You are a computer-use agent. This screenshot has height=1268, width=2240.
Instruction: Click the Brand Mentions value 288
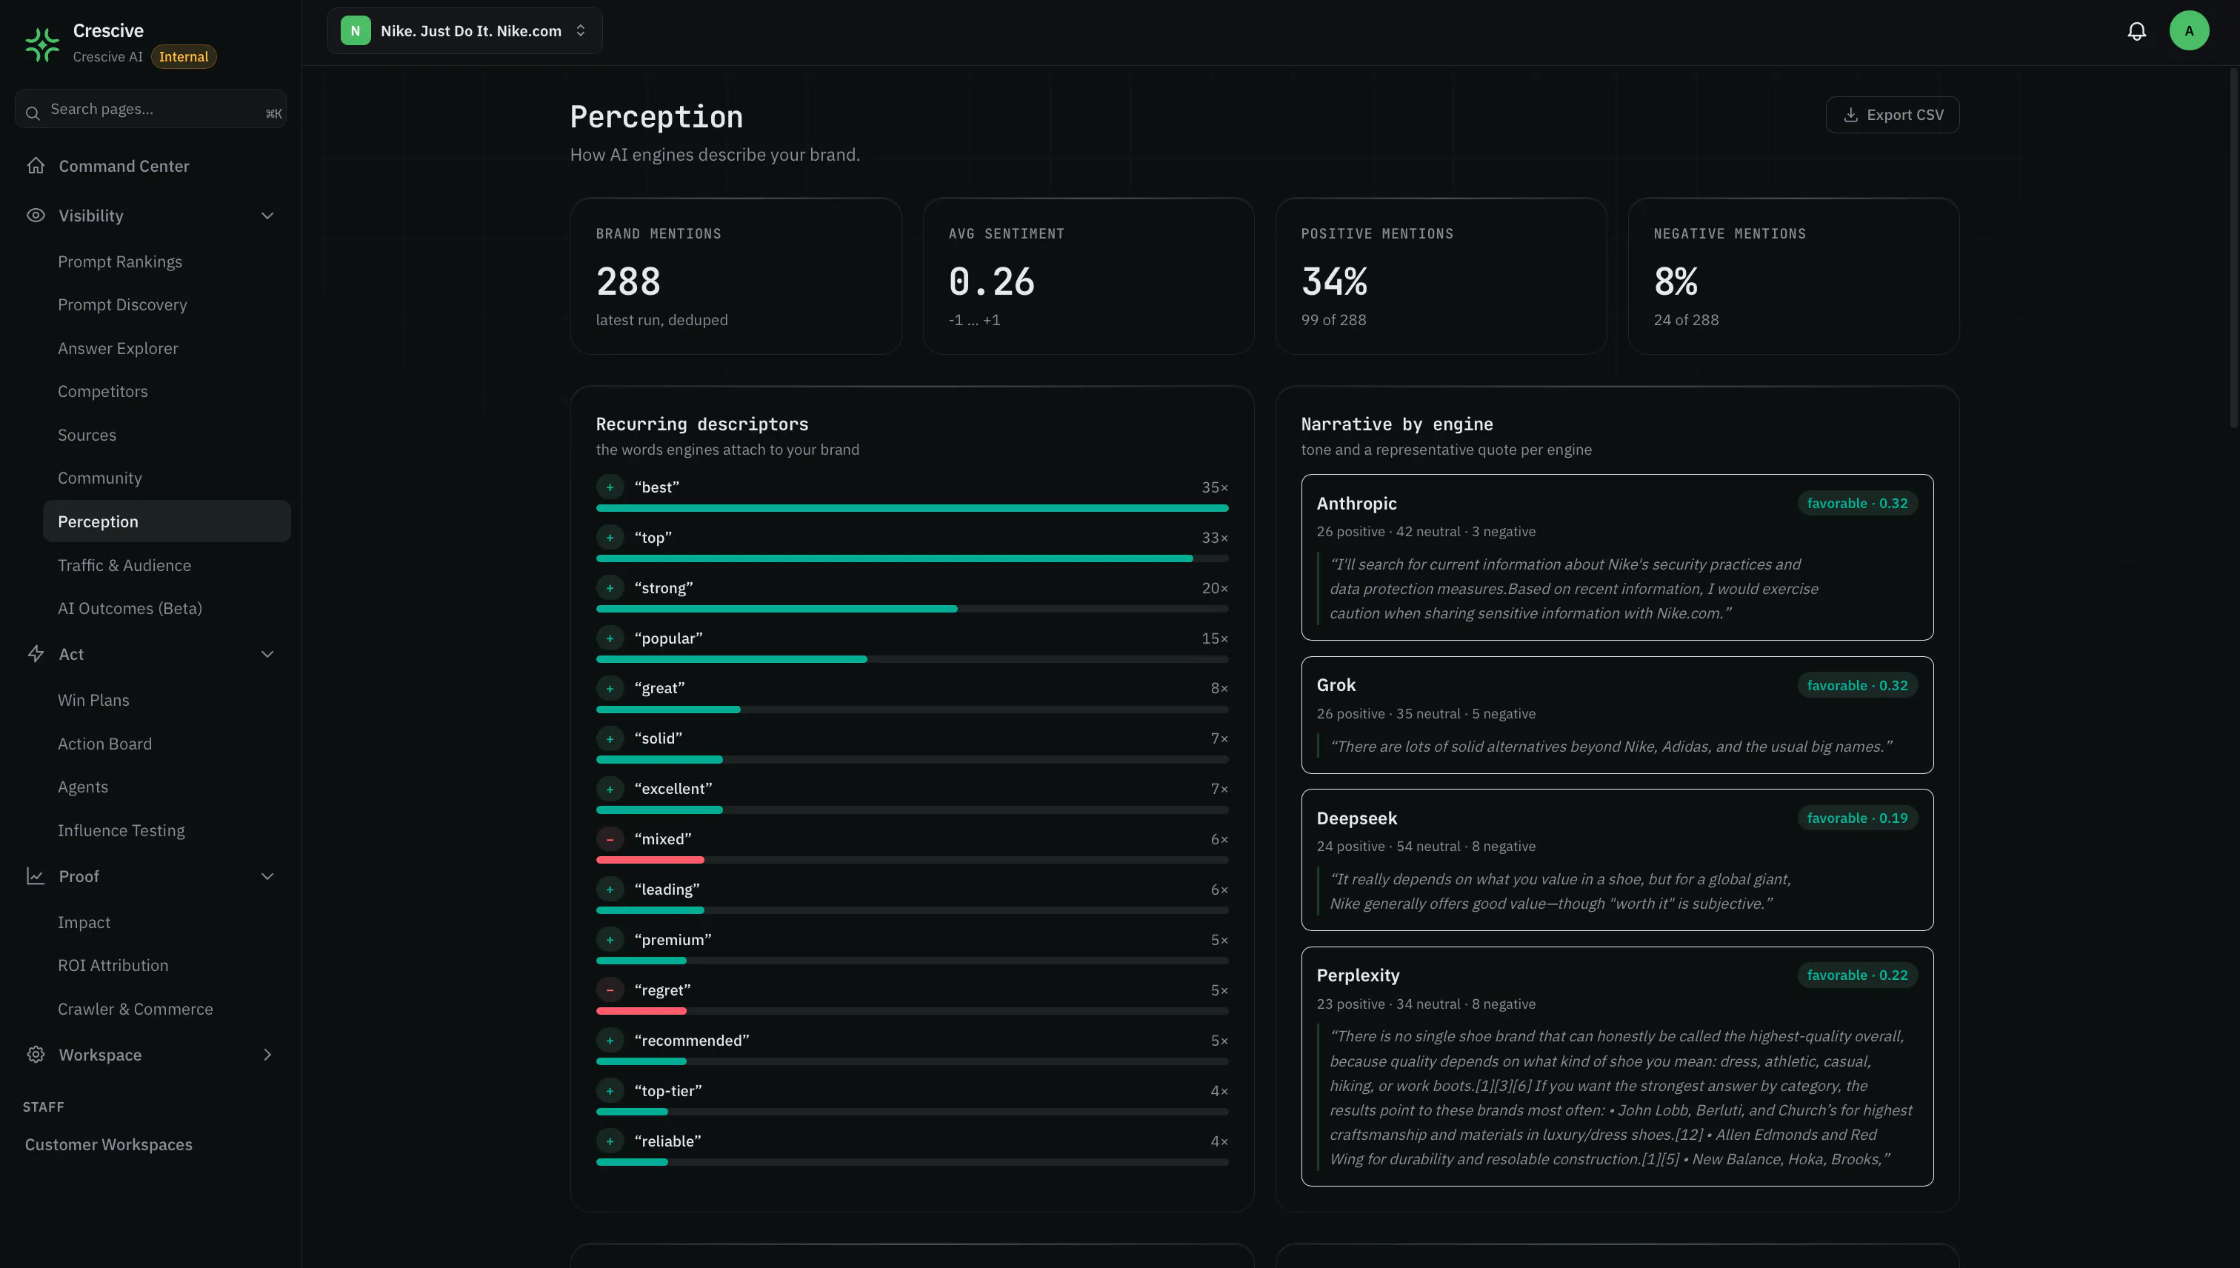(x=628, y=281)
